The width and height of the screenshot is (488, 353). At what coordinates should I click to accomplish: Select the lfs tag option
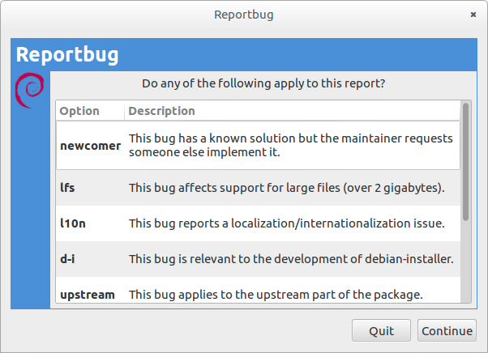click(x=67, y=189)
